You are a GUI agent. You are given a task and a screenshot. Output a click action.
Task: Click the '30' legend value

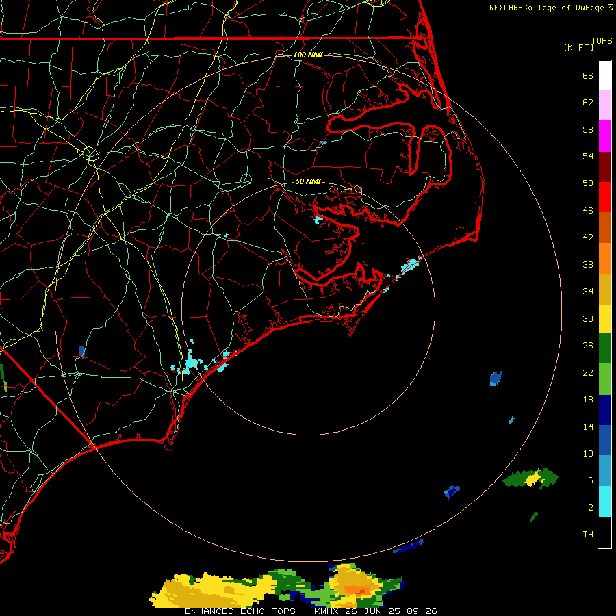588,318
